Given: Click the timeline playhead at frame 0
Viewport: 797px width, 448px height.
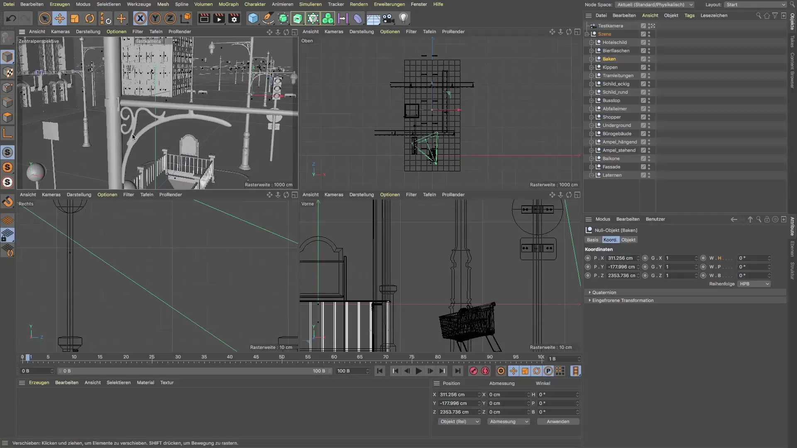Looking at the screenshot, I should coord(28,357).
